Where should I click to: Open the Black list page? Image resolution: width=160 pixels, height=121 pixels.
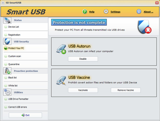pos(13,78)
